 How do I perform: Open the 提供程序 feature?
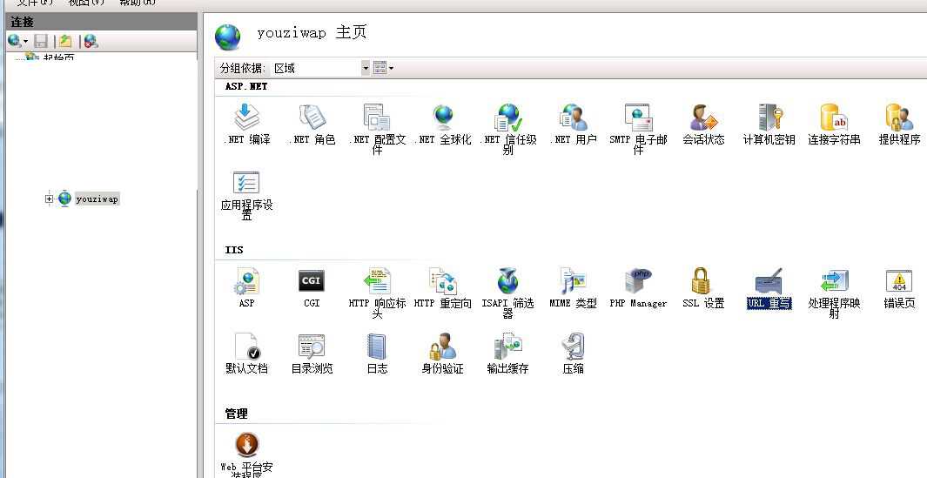click(x=899, y=125)
